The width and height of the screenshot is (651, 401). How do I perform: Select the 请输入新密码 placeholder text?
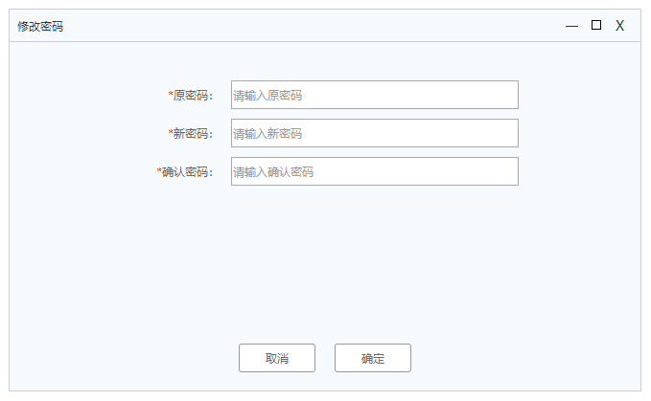tap(267, 134)
